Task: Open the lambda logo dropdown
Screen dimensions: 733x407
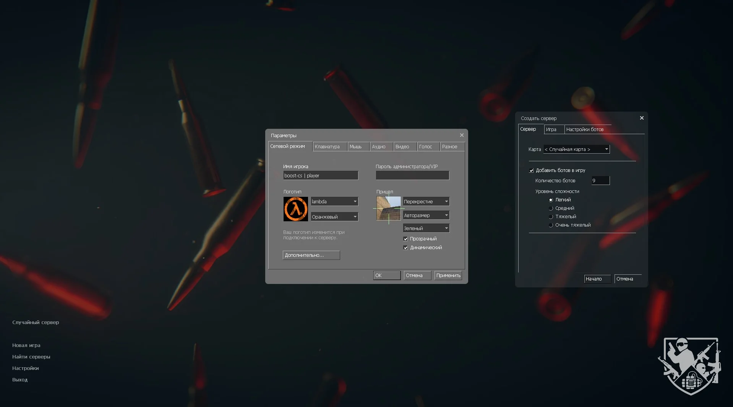Action: [x=334, y=201]
